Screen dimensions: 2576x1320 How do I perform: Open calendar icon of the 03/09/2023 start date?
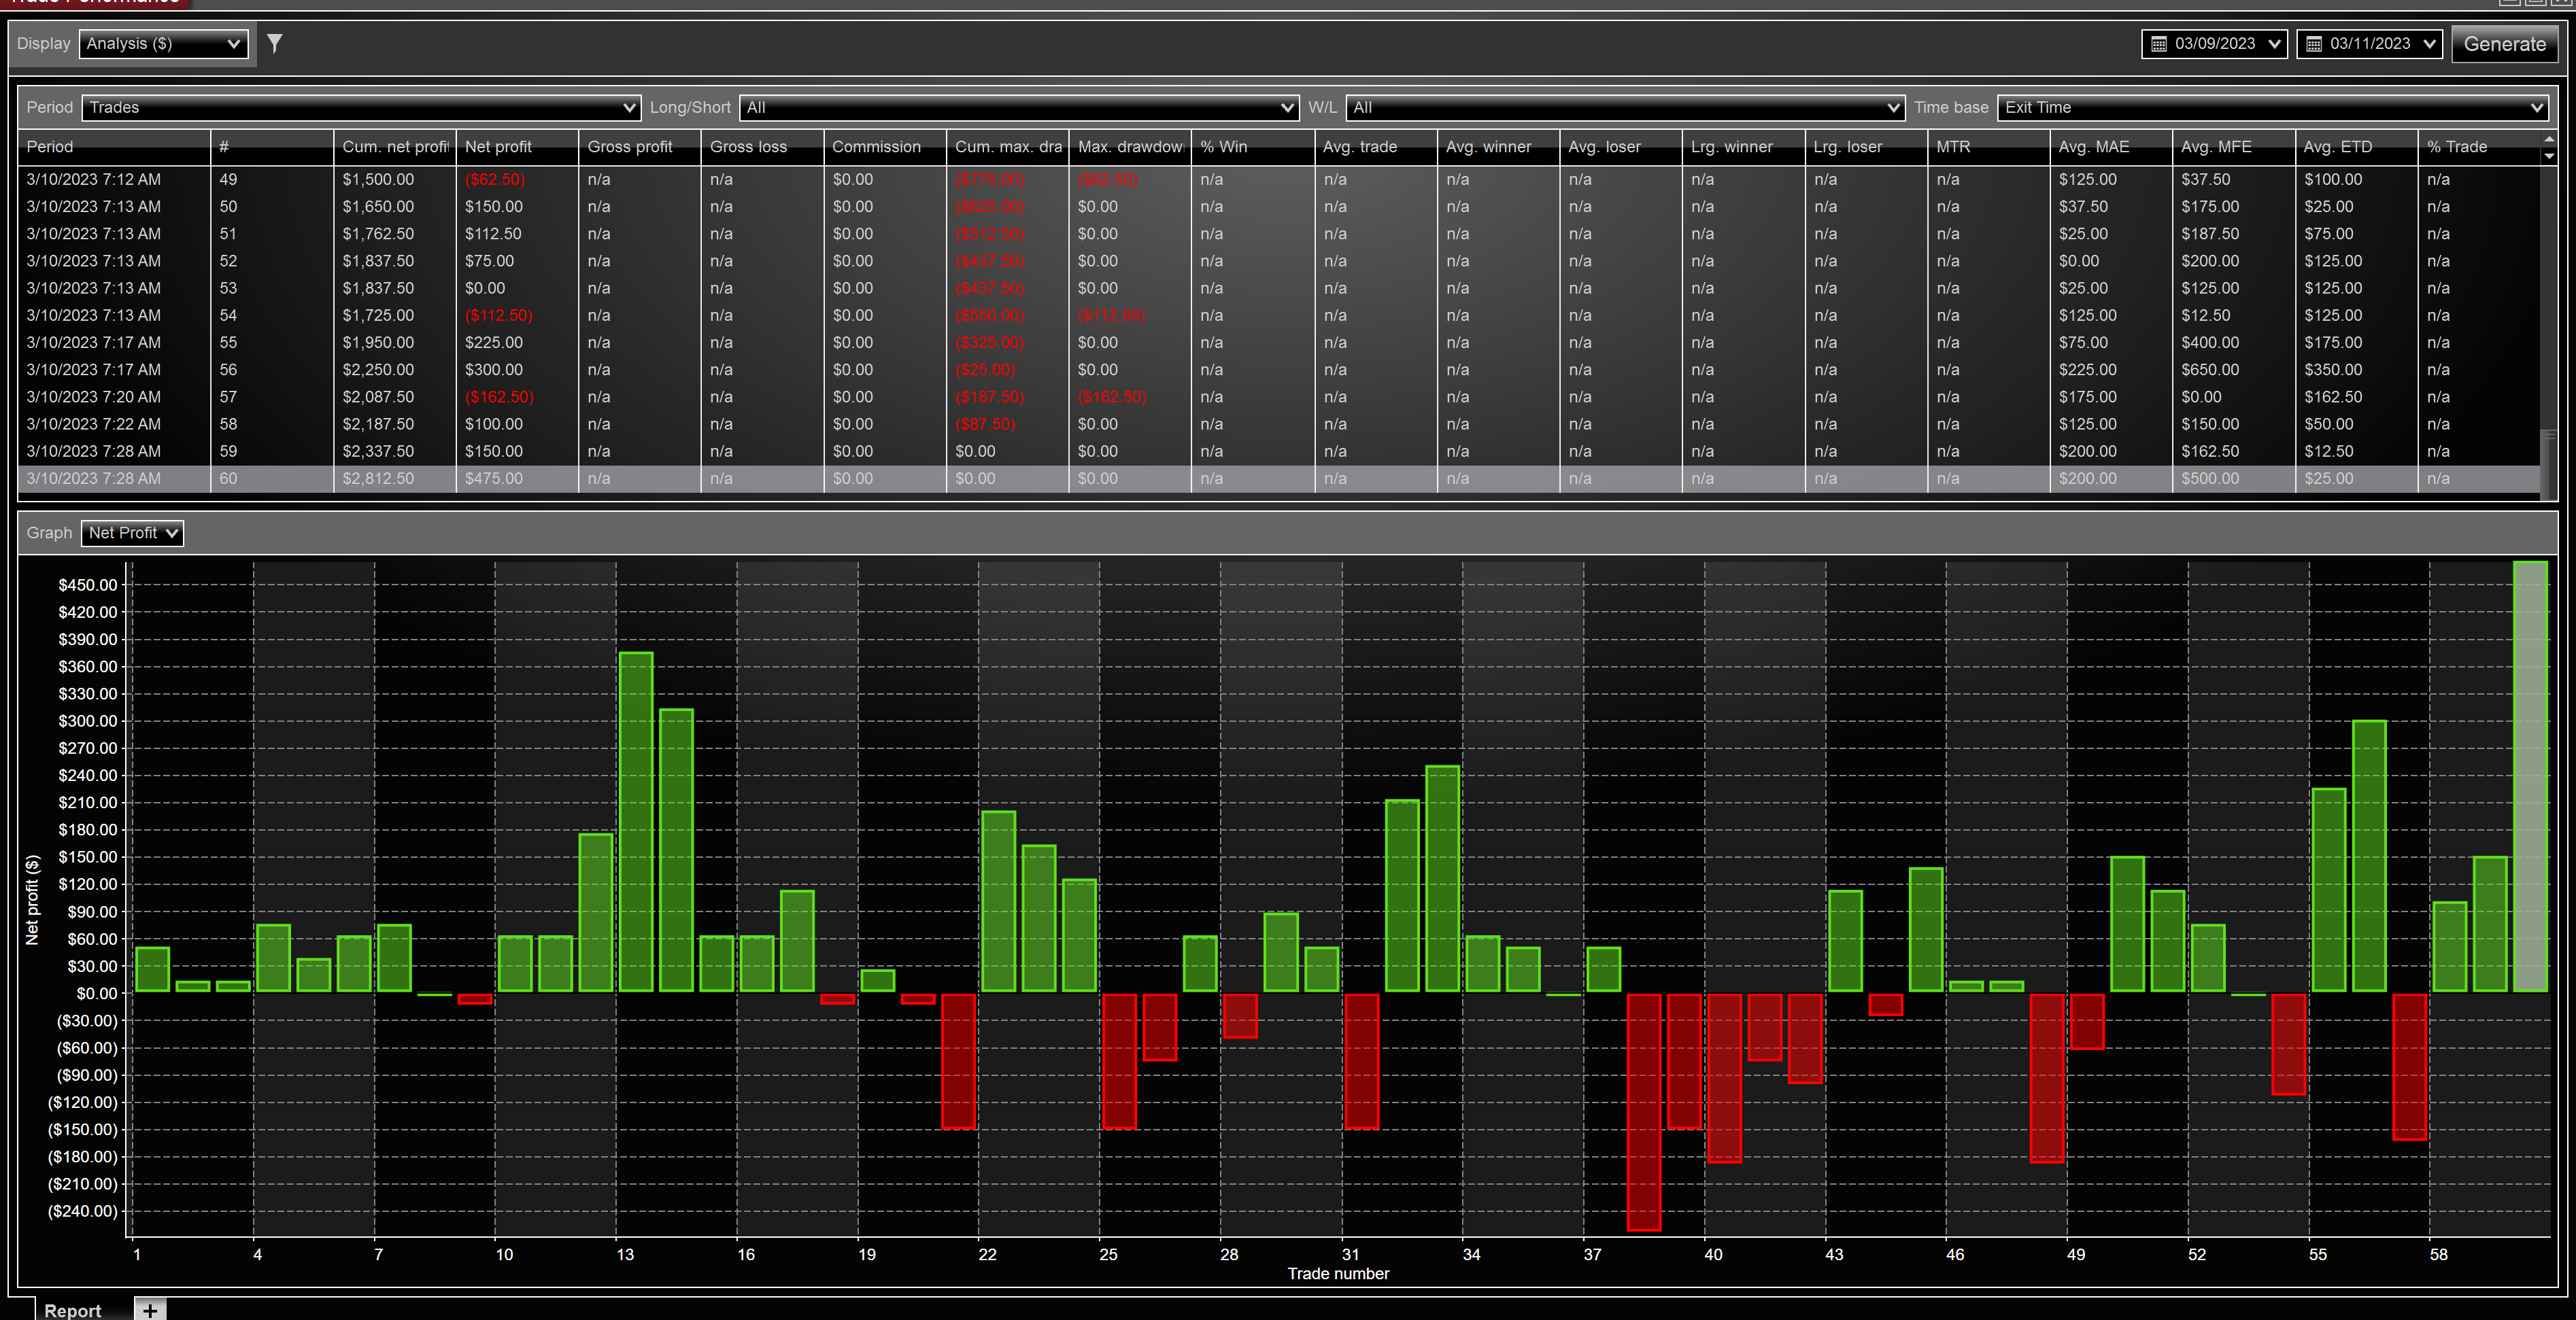pyautogui.click(x=2159, y=44)
